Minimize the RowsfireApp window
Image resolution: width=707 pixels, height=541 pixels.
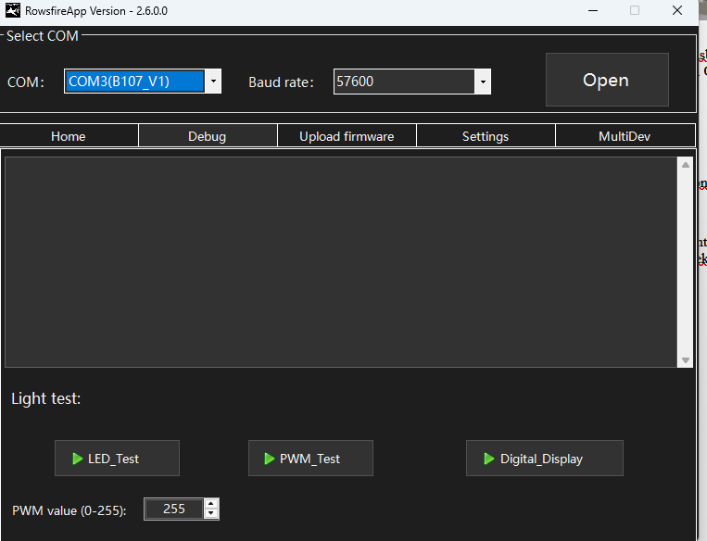tap(593, 10)
